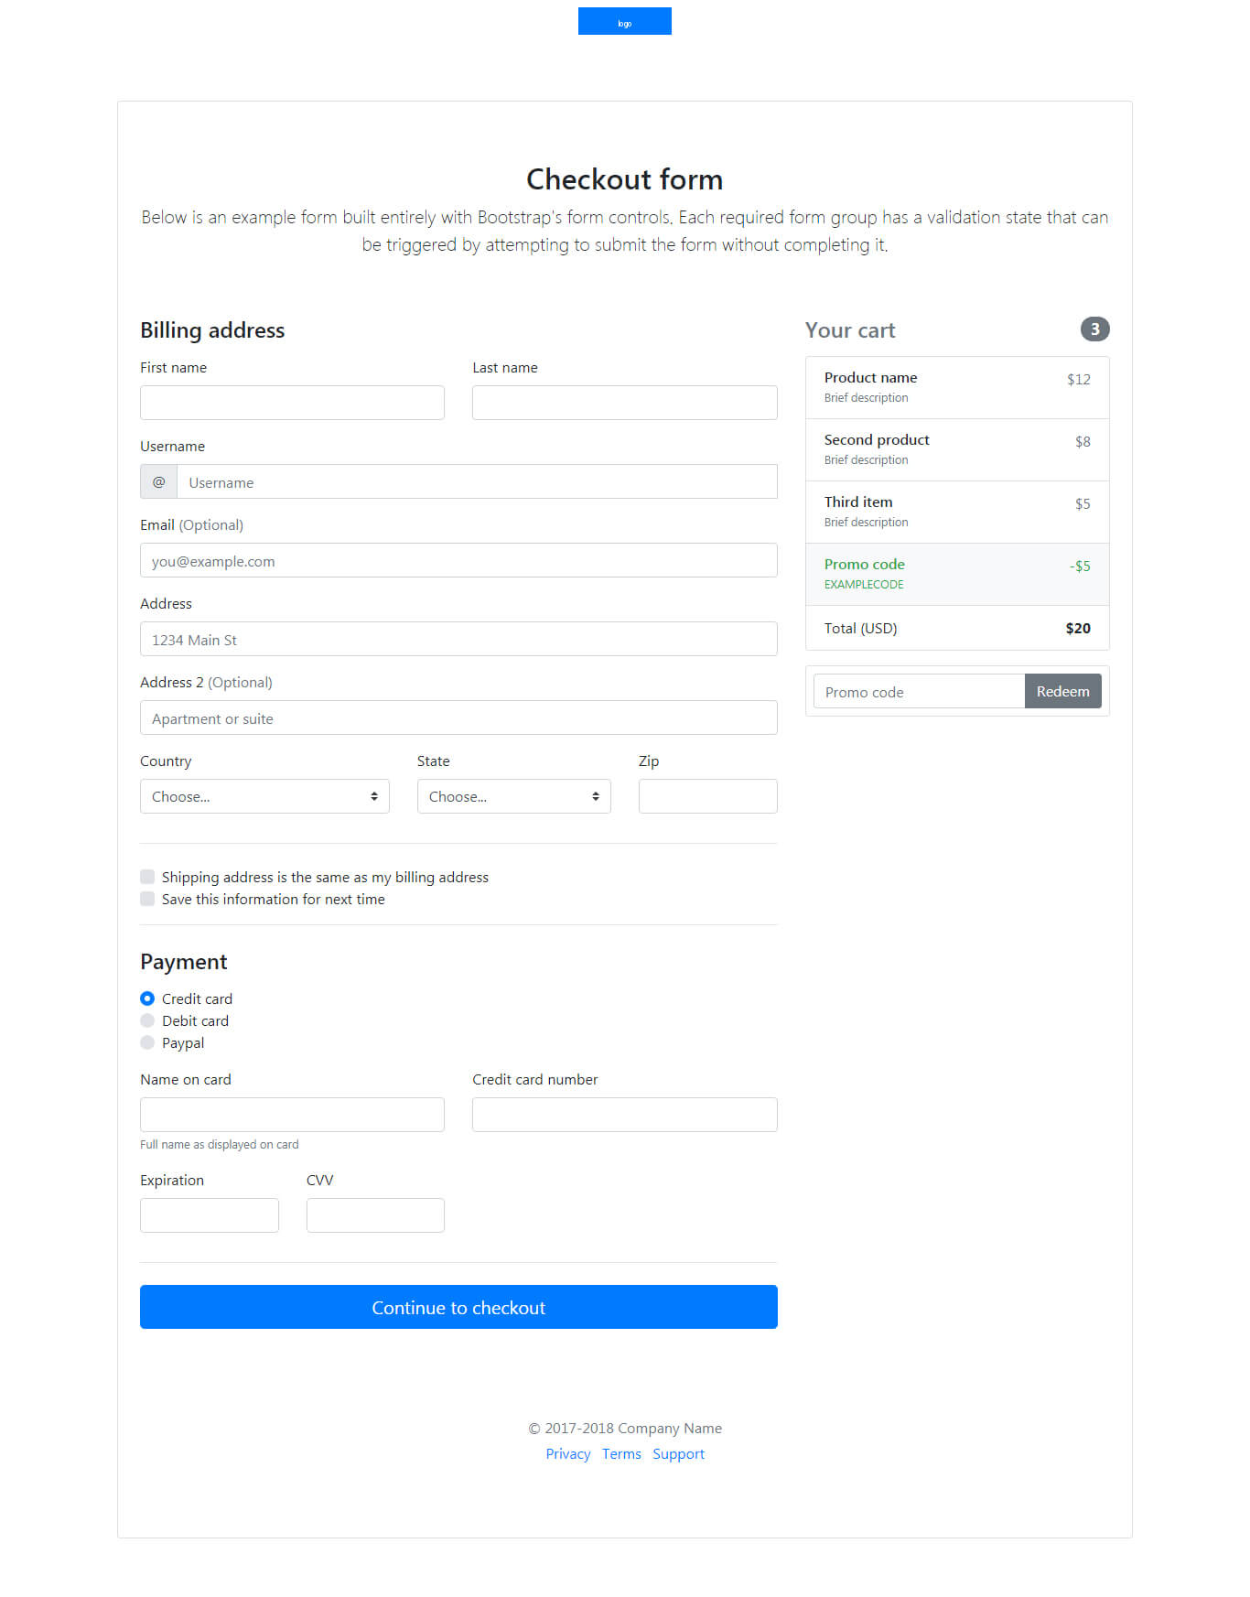Open the Privacy link in footer
1250x1597 pixels.
click(567, 1453)
